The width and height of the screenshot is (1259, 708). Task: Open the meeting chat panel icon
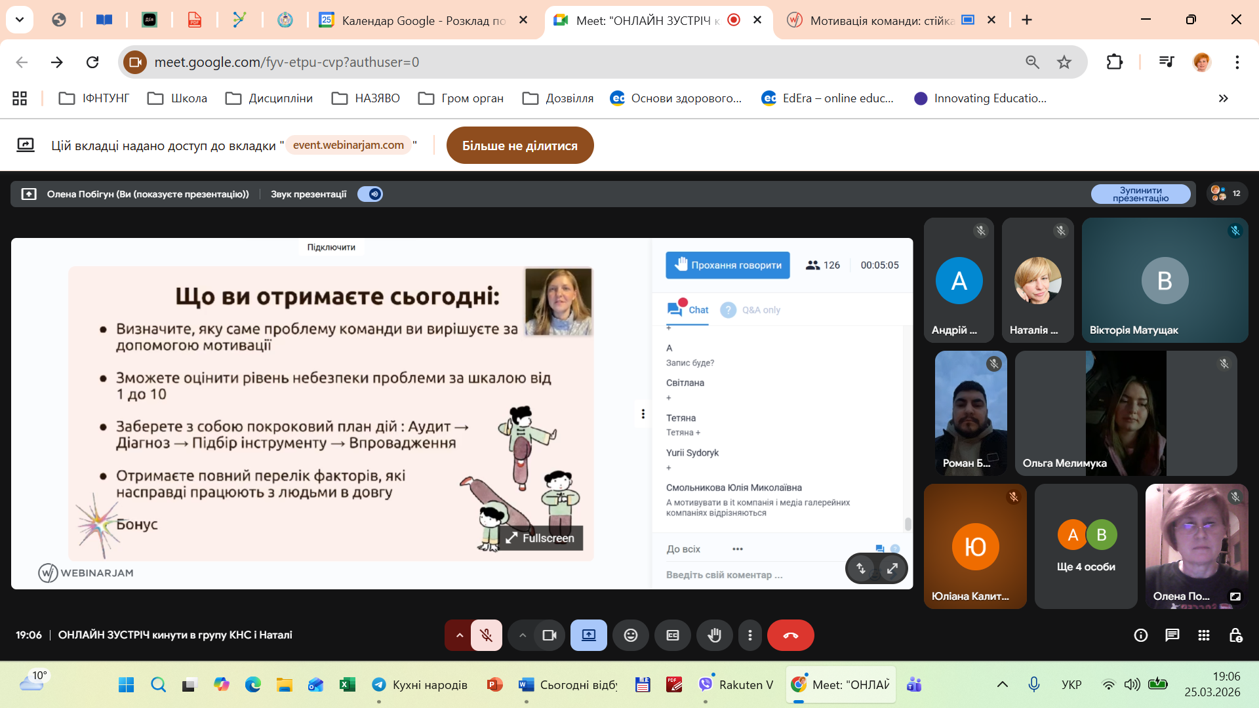1172,635
